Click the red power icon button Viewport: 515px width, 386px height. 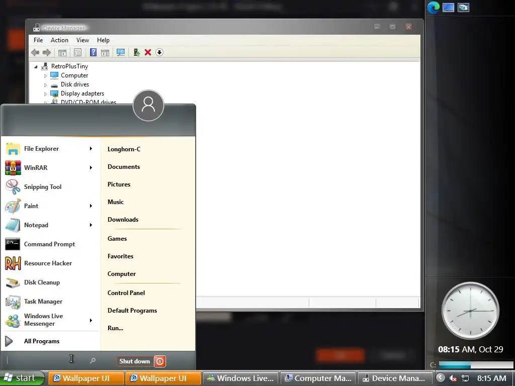[x=160, y=361]
